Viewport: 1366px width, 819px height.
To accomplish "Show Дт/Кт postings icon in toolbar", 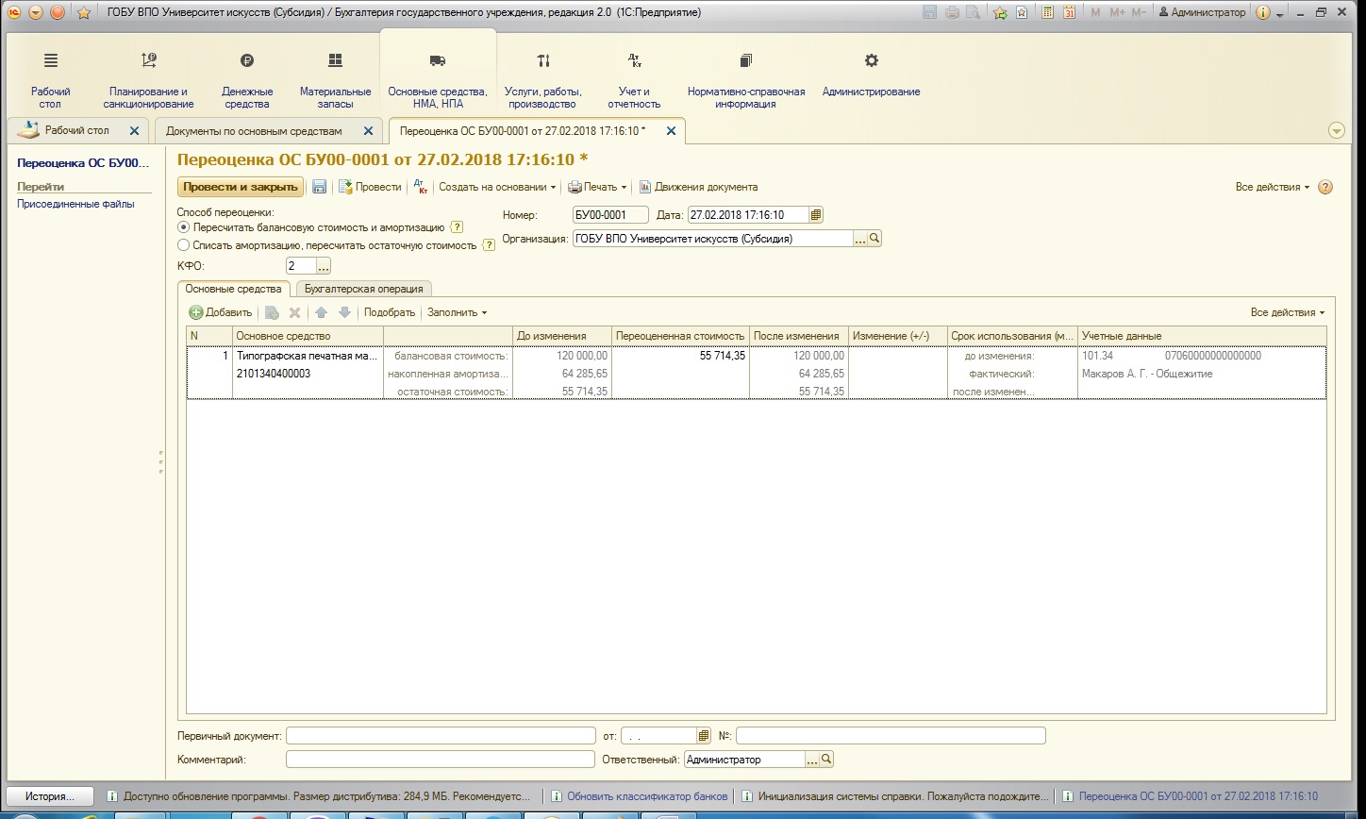I will [x=421, y=187].
